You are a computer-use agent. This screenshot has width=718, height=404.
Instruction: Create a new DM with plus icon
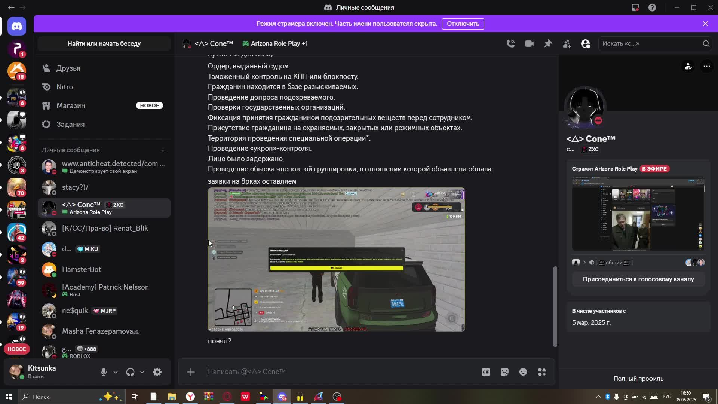pos(163,150)
